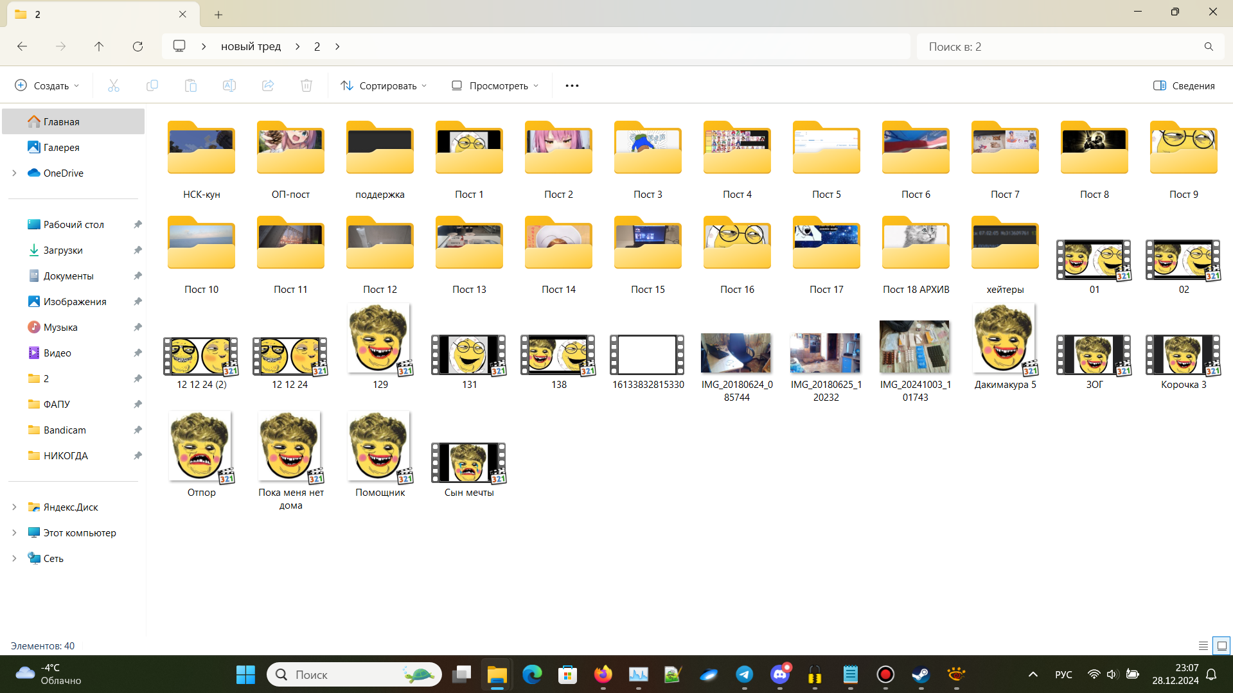1233x693 pixels.
Task: Expand Этот компьютер in navigation pane
Action: point(14,532)
